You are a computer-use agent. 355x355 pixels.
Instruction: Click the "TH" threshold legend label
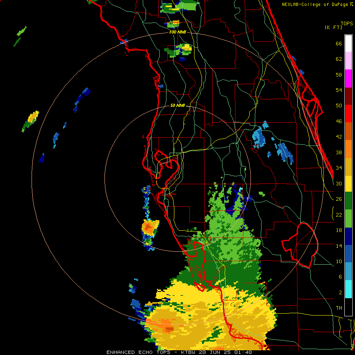[339, 308]
